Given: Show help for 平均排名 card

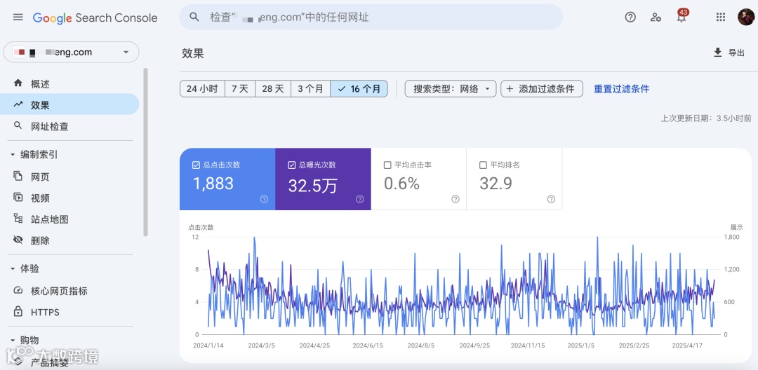Looking at the screenshot, I should [551, 199].
